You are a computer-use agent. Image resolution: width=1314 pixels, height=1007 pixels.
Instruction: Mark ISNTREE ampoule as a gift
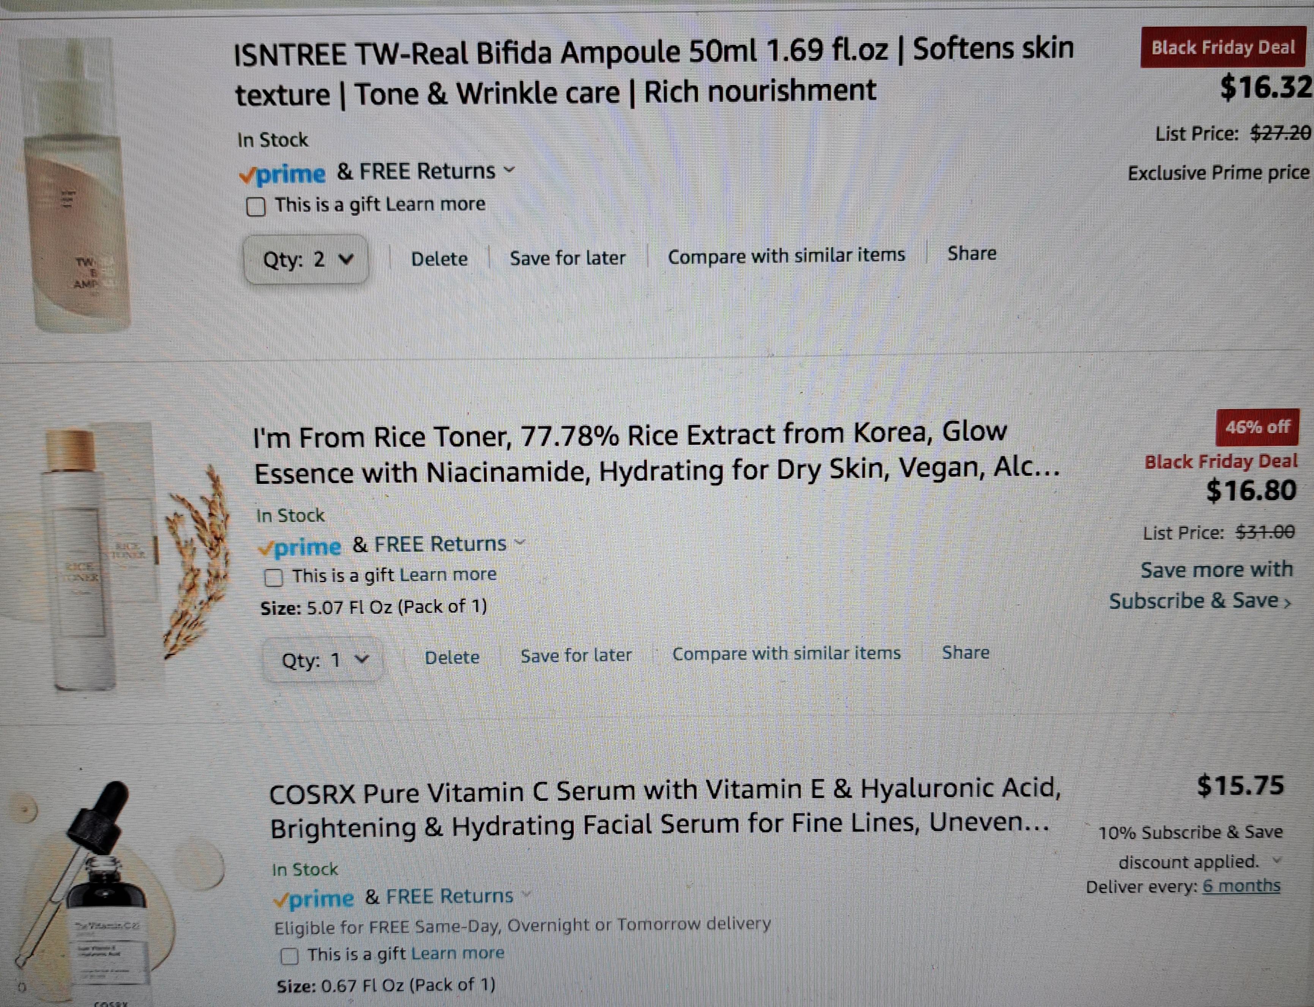(256, 206)
